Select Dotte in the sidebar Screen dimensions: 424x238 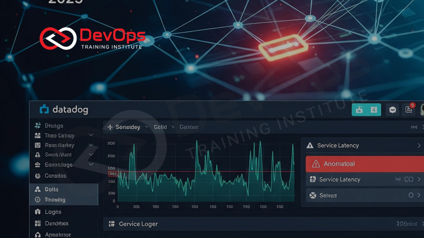tap(52, 189)
